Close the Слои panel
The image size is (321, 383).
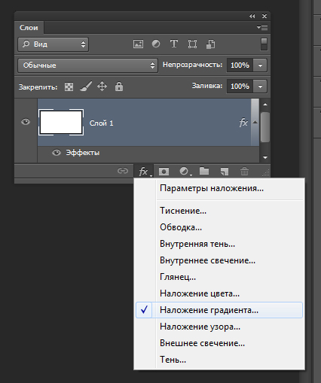coord(264,16)
